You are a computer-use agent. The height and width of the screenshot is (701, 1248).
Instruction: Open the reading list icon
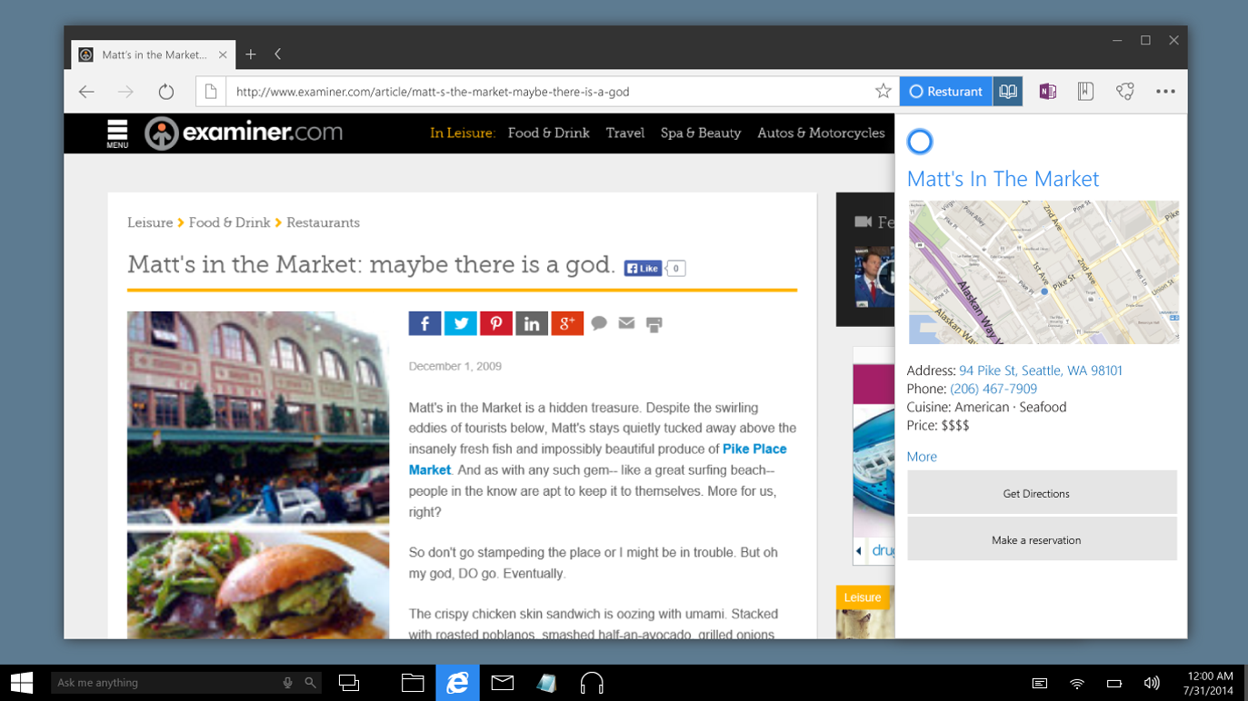click(1085, 91)
